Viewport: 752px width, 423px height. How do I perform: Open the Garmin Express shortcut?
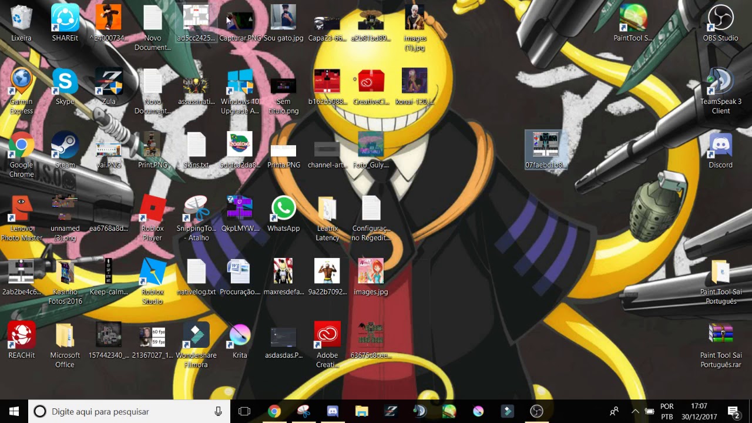pyautogui.click(x=21, y=92)
